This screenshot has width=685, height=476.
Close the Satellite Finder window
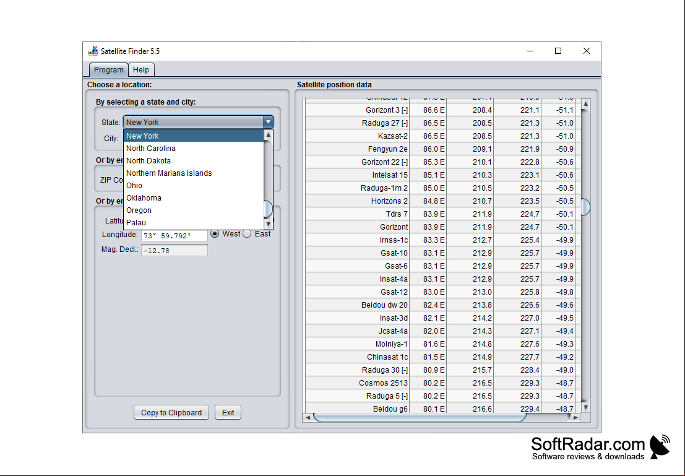click(586, 51)
